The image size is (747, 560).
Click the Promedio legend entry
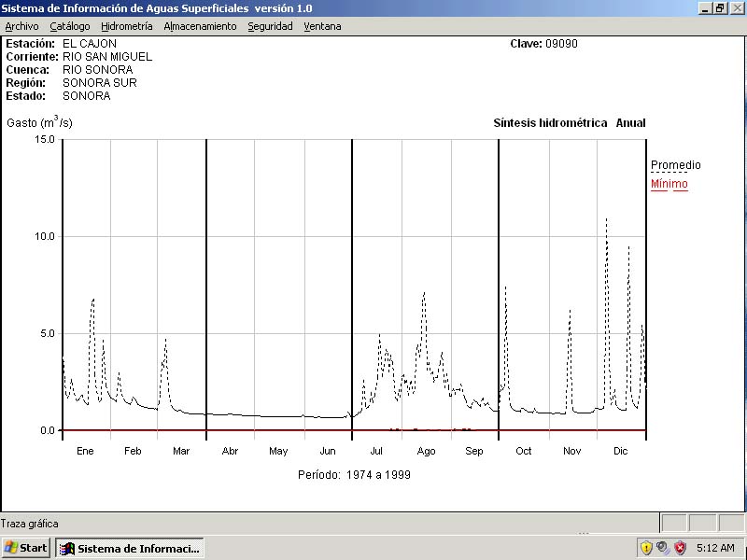click(x=675, y=165)
